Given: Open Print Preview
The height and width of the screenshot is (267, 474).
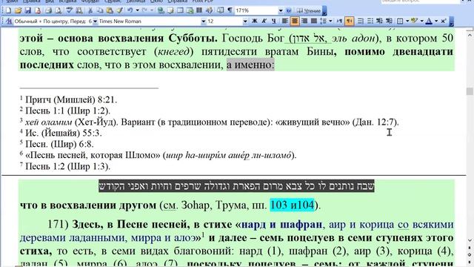Looking at the screenshot, I should point(58,10).
